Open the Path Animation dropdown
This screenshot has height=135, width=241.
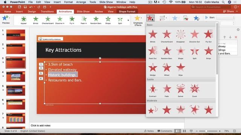pyautogui.click(x=163, y=18)
